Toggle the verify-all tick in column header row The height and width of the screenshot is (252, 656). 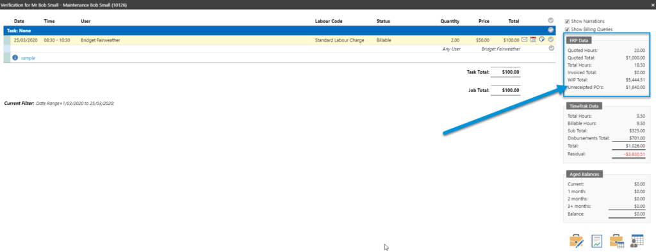point(550,20)
